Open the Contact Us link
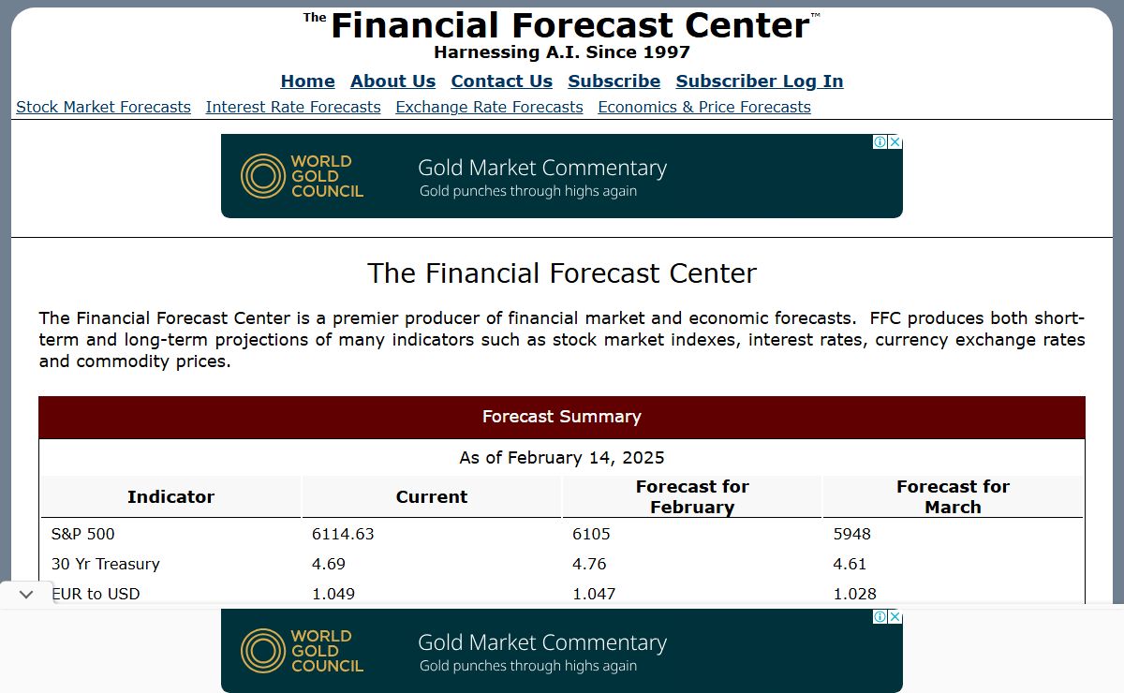Image resolution: width=1124 pixels, height=693 pixels. pos(501,81)
